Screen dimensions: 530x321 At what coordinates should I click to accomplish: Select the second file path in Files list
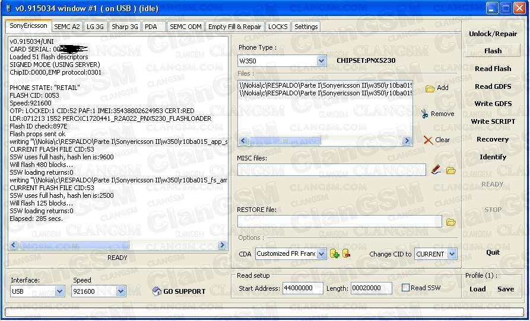[325, 93]
